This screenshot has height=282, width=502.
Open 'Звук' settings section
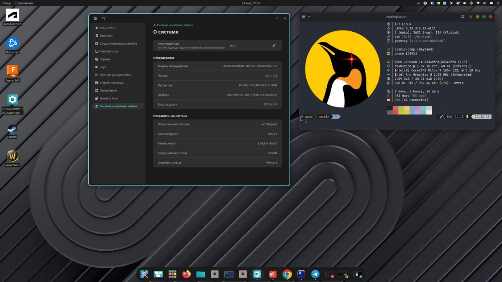pos(118,67)
